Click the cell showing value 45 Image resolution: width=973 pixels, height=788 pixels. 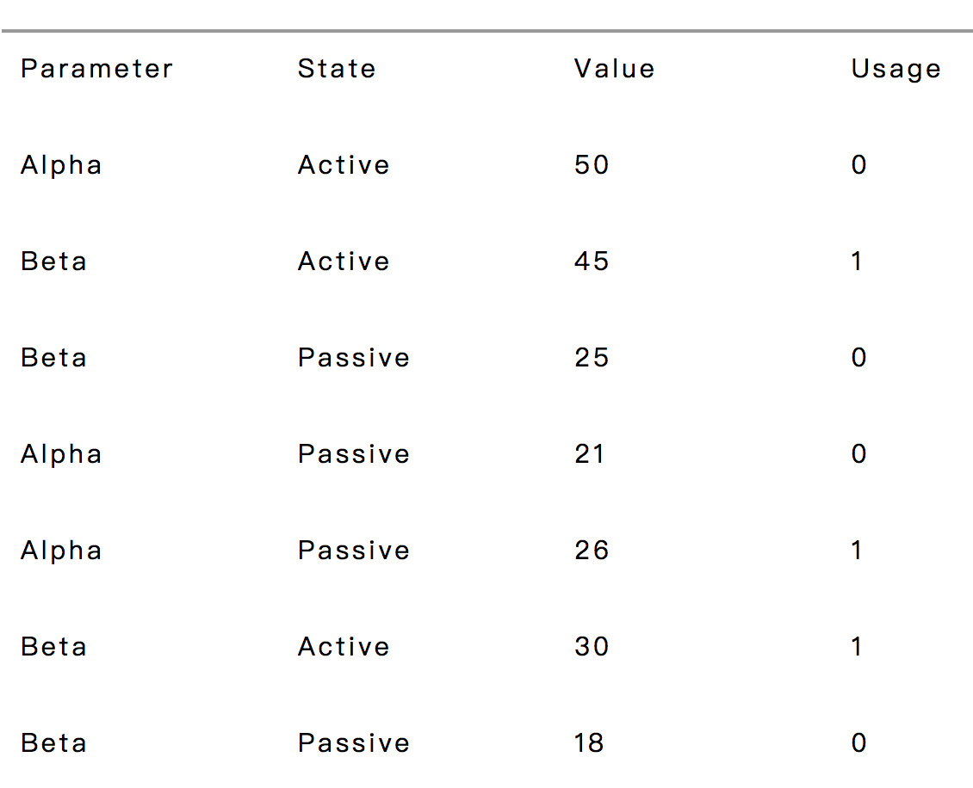(x=592, y=262)
